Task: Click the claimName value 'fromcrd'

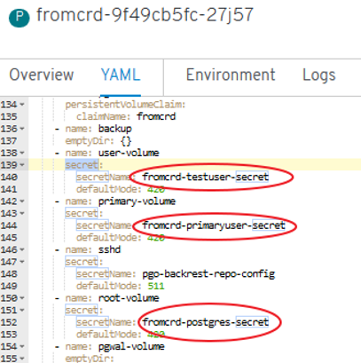Action: pyautogui.click(x=156, y=116)
